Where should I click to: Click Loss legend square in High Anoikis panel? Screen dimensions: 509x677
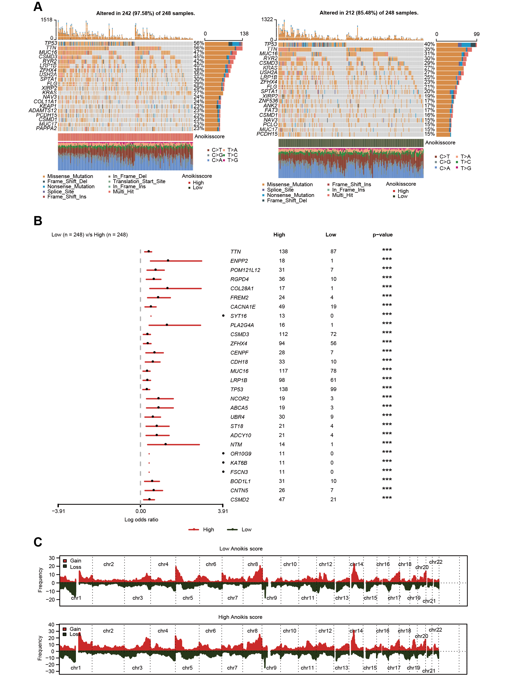(64, 634)
